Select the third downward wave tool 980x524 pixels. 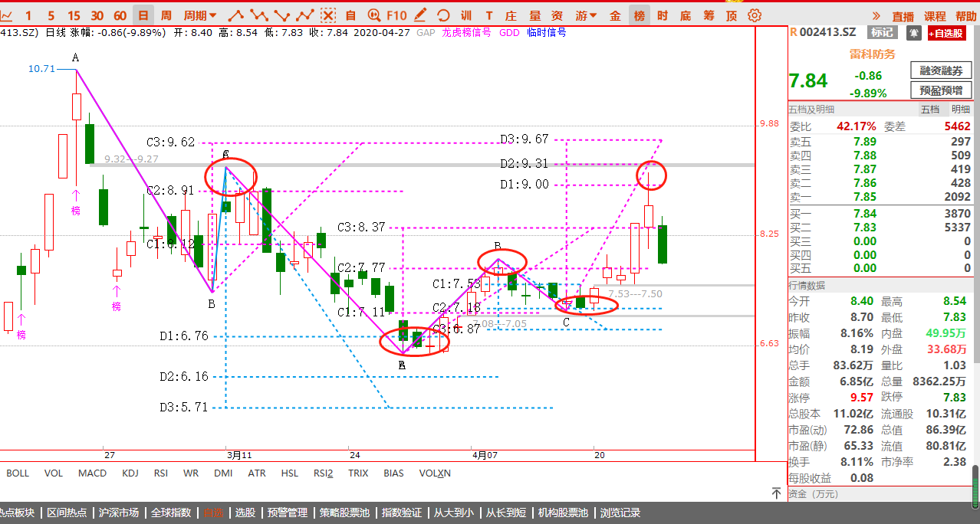[x=282, y=15]
